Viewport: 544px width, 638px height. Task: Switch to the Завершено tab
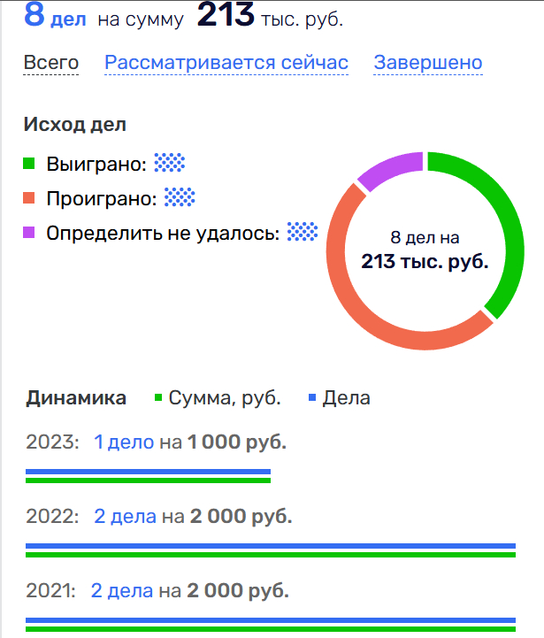pyautogui.click(x=428, y=63)
